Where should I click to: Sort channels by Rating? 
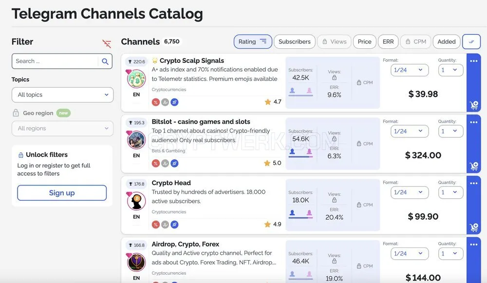click(x=253, y=41)
